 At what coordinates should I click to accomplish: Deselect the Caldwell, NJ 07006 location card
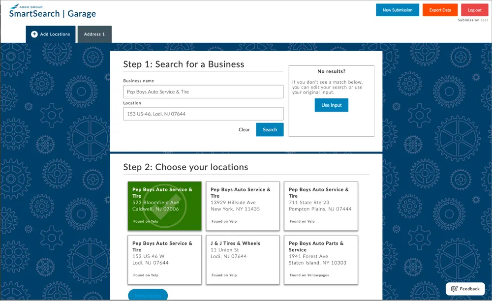tap(164, 206)
